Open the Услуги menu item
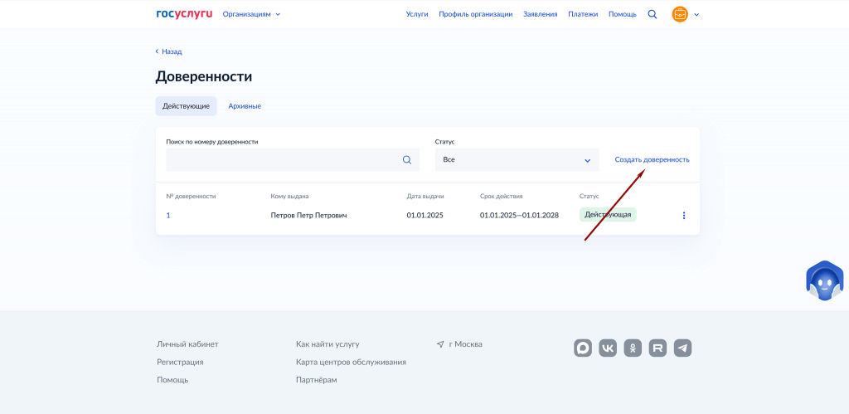 tap(417, 14)
